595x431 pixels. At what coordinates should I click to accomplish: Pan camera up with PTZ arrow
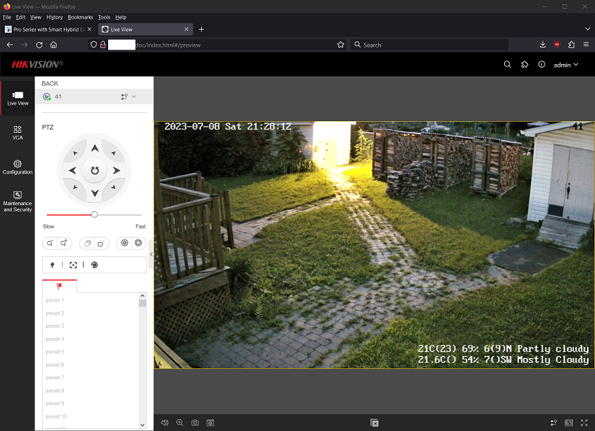click(x=95, y=148)
